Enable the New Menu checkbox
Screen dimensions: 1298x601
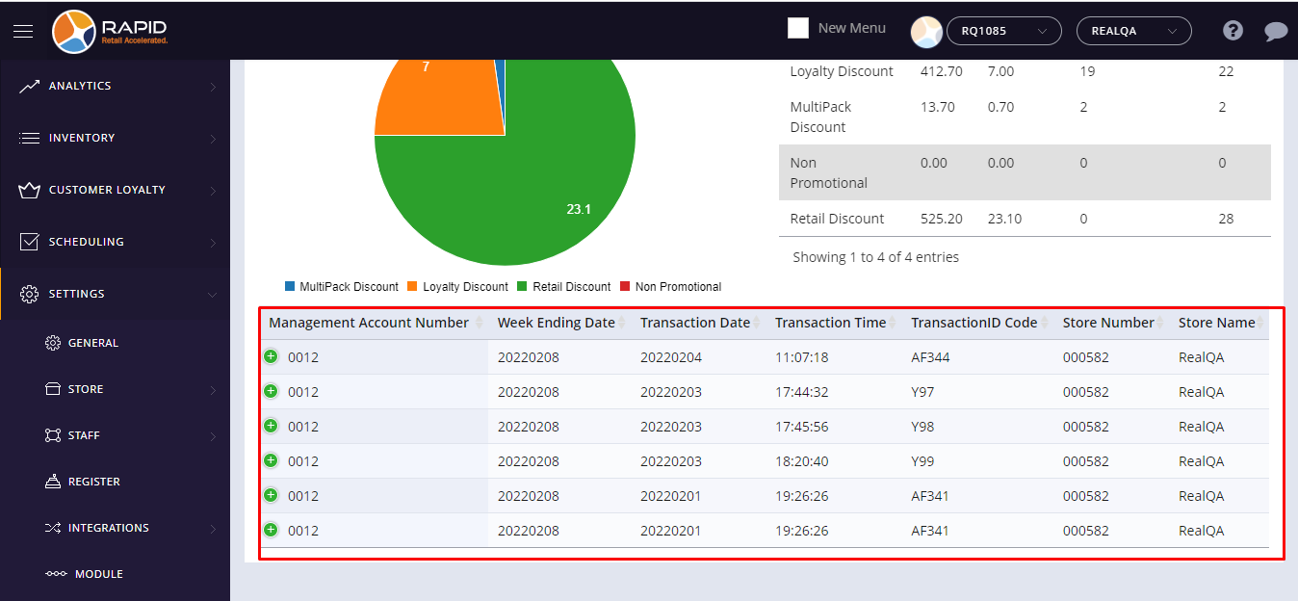coord(798,28)
